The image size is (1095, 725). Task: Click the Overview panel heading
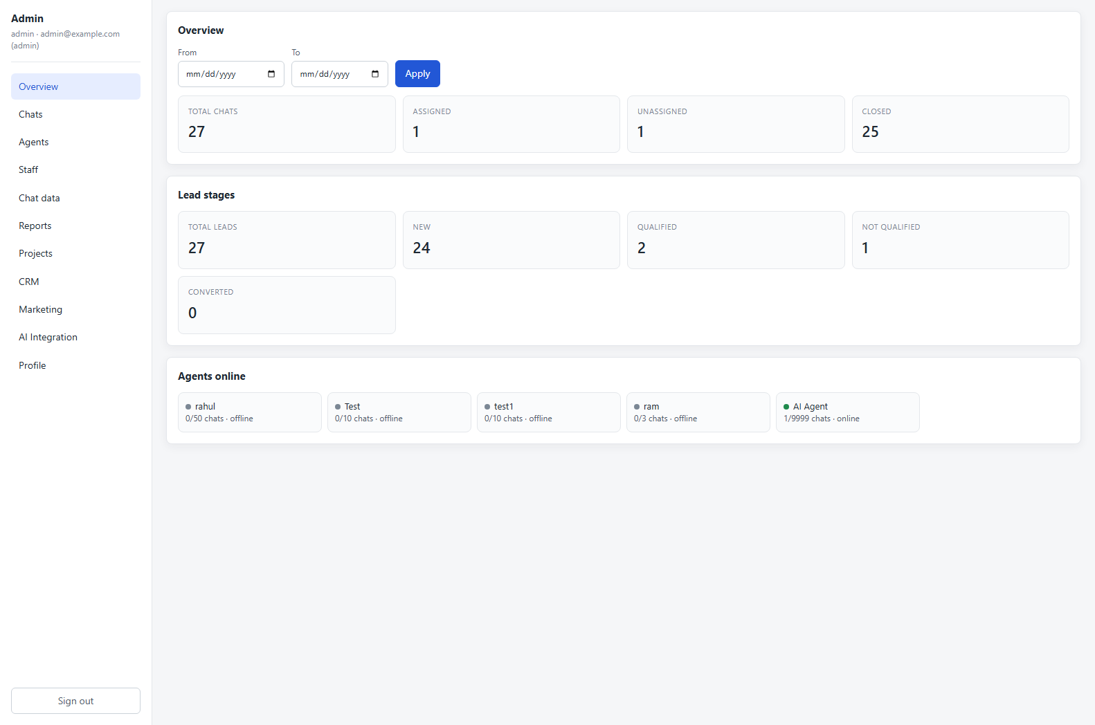click(201, 30)
